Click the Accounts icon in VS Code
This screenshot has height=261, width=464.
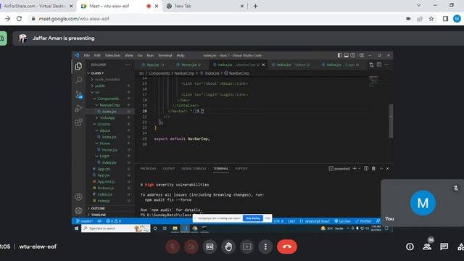(x=78, y=196)
